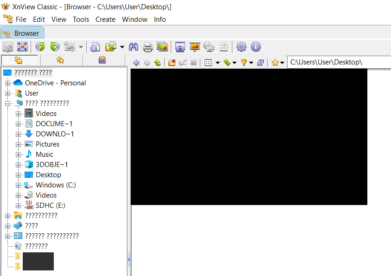Select 3DOBJE~1 in folder tree
The image size is (391, 276).
coord(51,165)
